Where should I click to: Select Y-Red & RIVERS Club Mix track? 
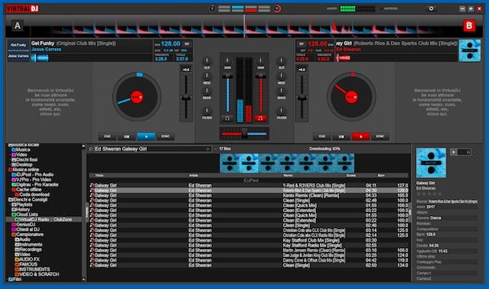(x=249, y=185)
